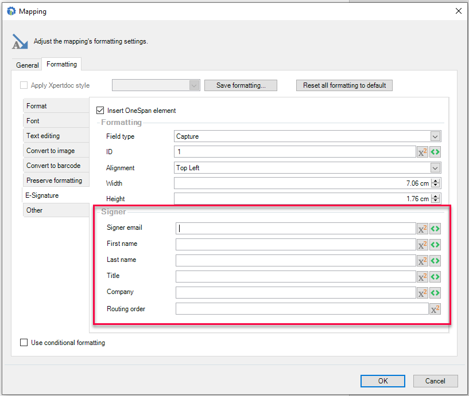The image size is (469, 396).
Task: Click the Routing order input field
Action: pyautogui.click(x=302, y=309)
